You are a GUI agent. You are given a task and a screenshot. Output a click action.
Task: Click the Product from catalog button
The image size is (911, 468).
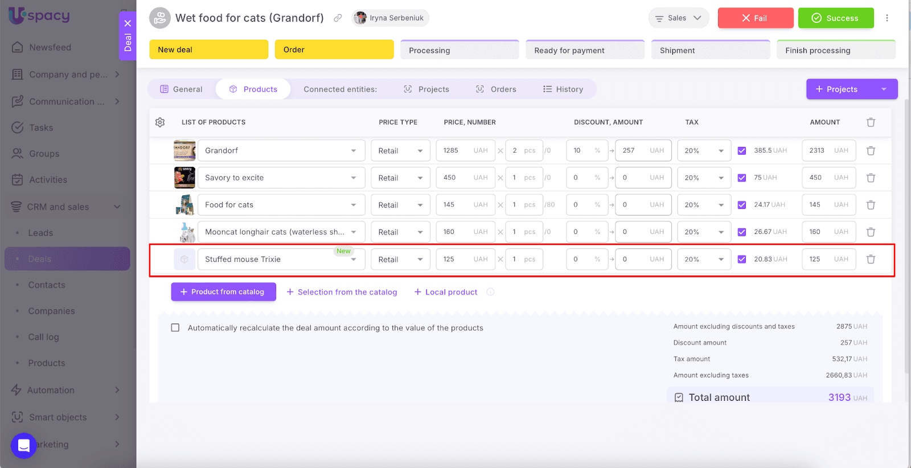(223, 292)
